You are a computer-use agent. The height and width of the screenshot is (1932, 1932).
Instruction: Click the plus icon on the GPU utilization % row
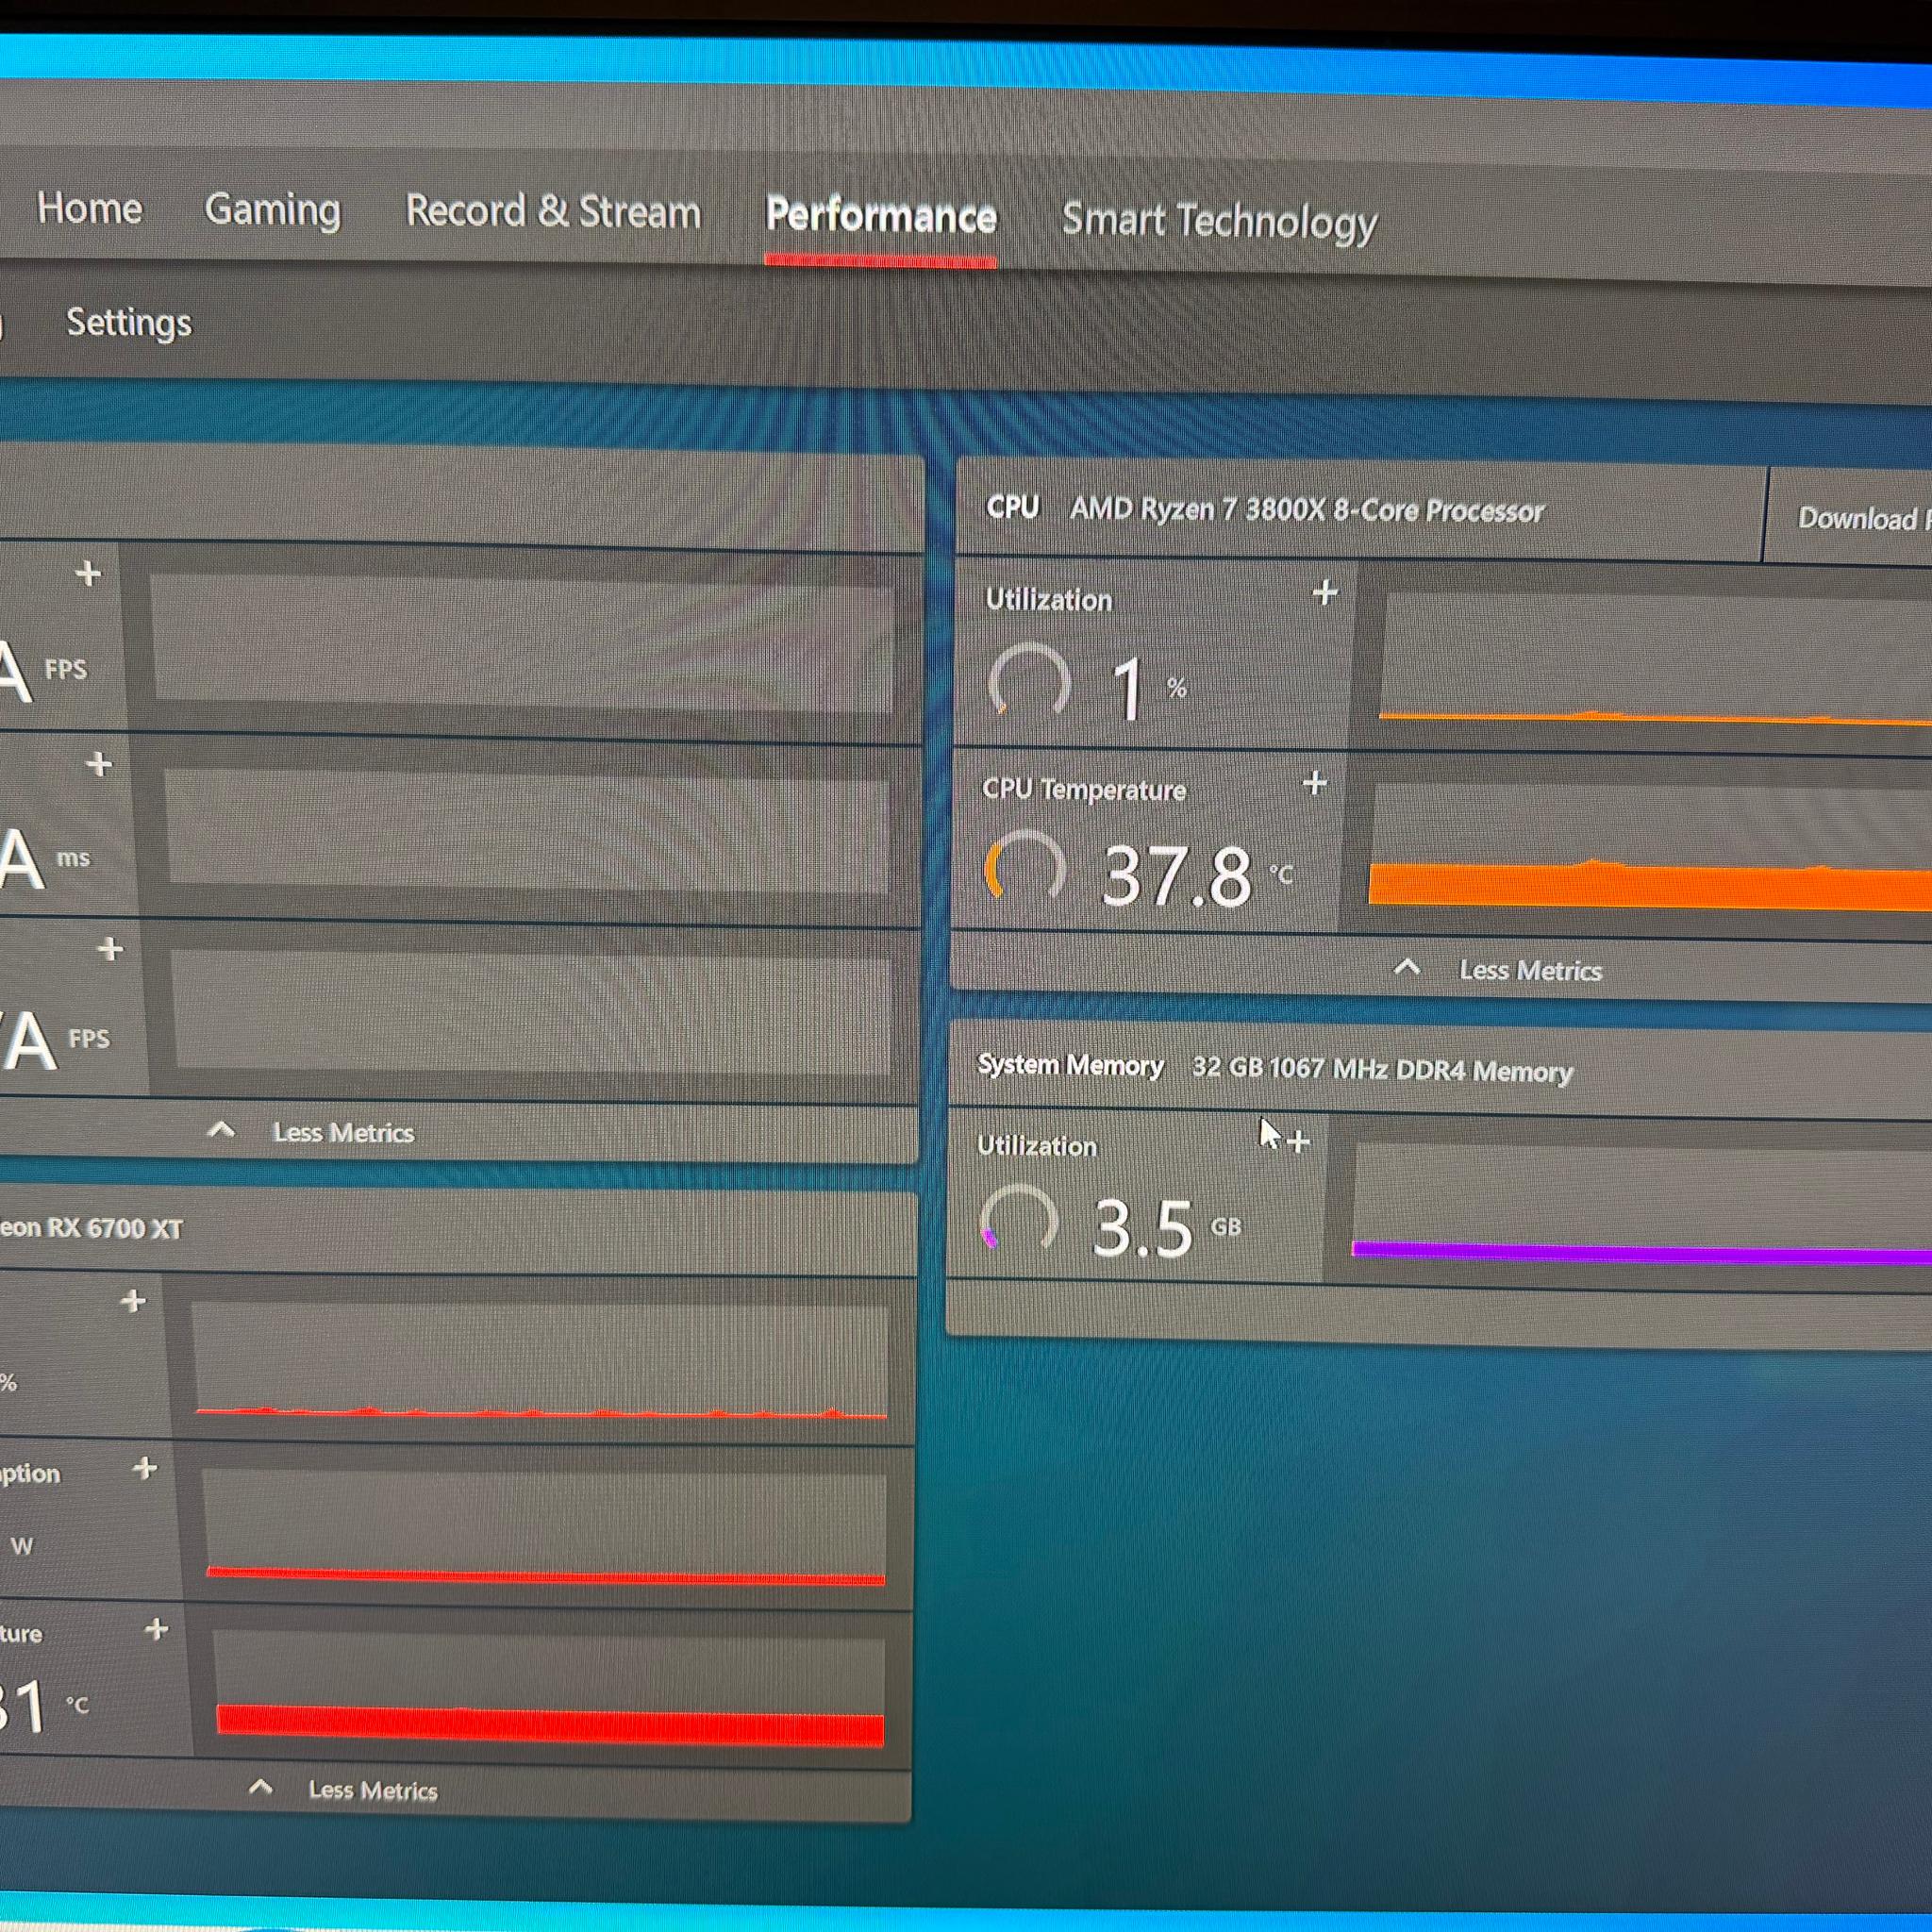(x=133, y=1301)
